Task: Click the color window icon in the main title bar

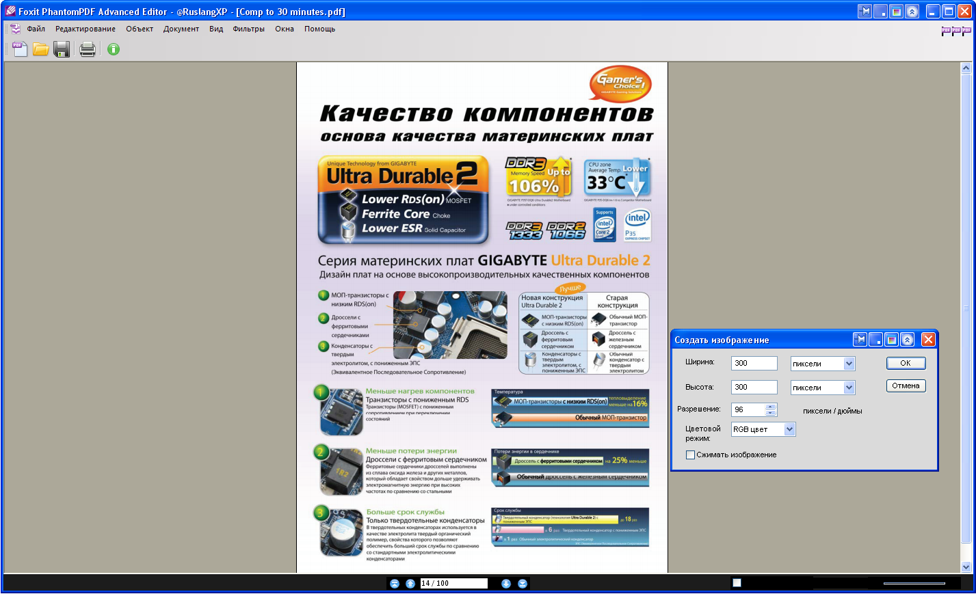Action: tap(897, 12)
